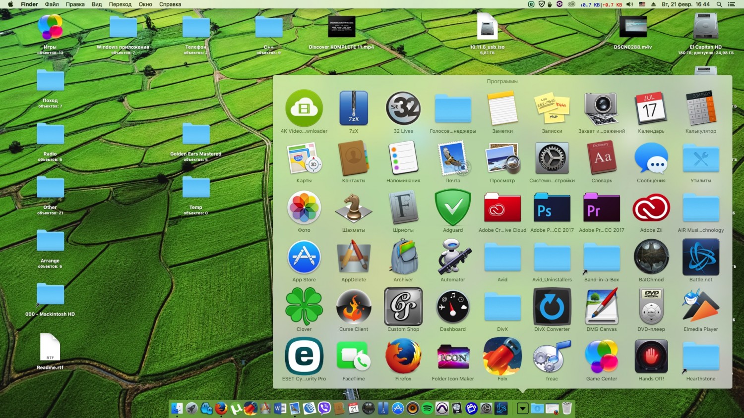Launch the Adguard app

[453, 207]
